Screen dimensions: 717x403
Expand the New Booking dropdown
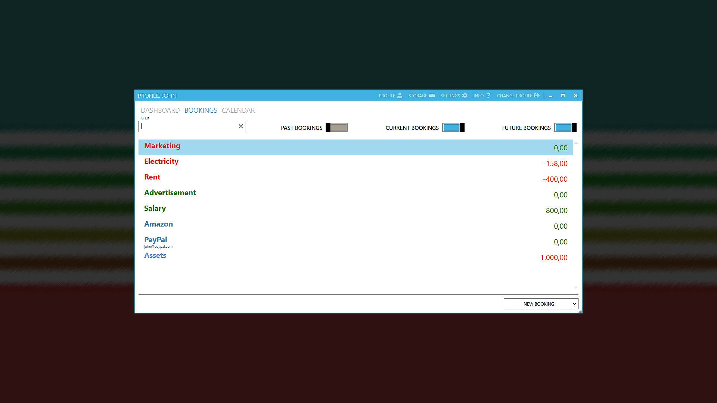(x=541, y=304)
